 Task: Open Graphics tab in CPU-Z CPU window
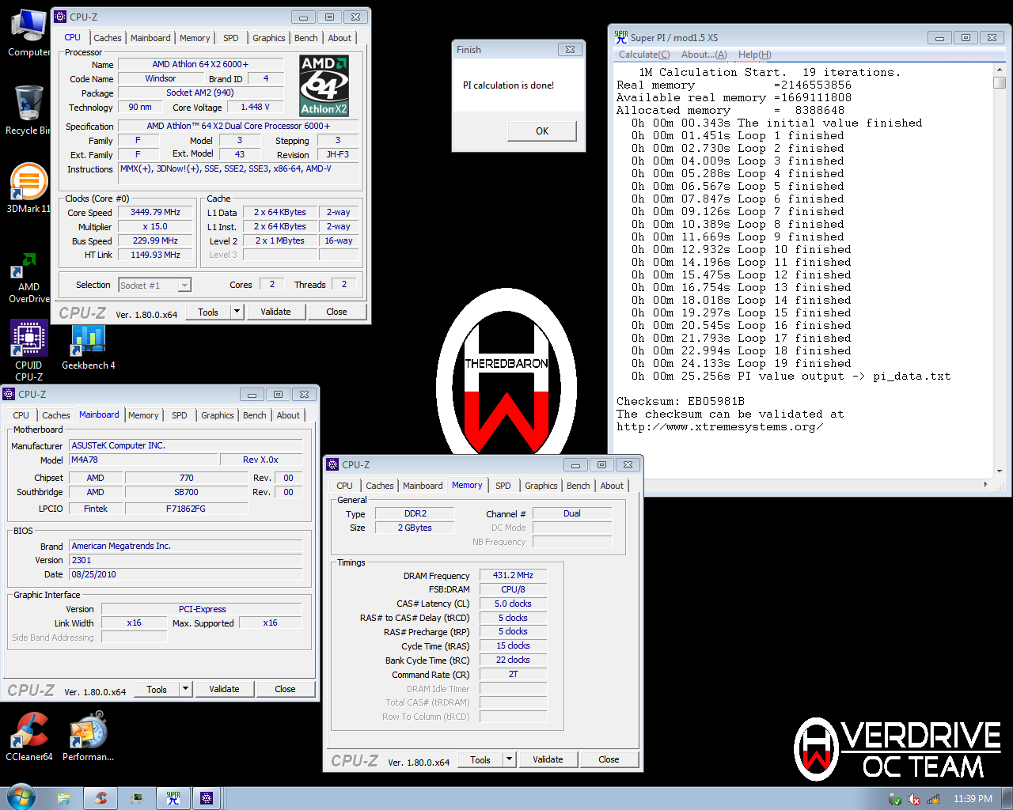(269, 38)
